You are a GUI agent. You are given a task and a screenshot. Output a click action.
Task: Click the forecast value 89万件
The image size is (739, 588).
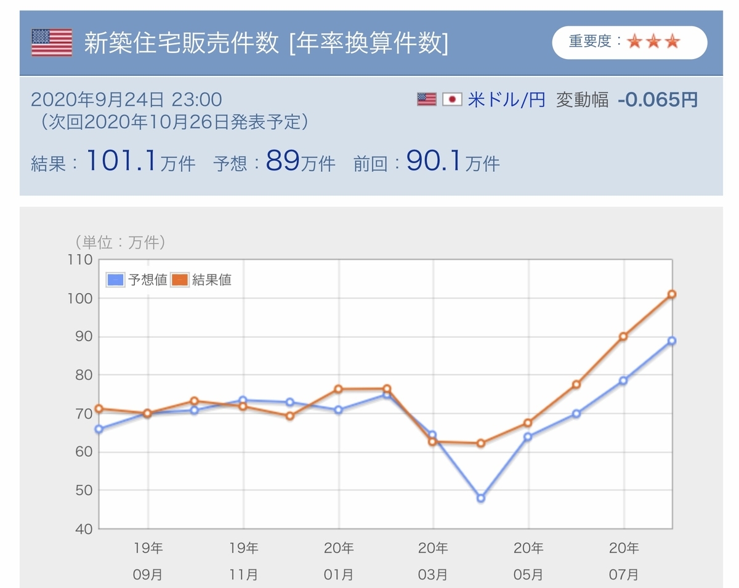coord(301,161)
